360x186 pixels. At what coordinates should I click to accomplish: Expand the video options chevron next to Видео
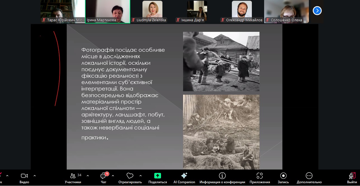point(35,176)
